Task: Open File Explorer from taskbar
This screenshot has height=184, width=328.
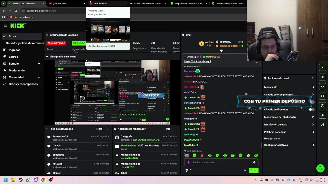Action: (13, 180)
